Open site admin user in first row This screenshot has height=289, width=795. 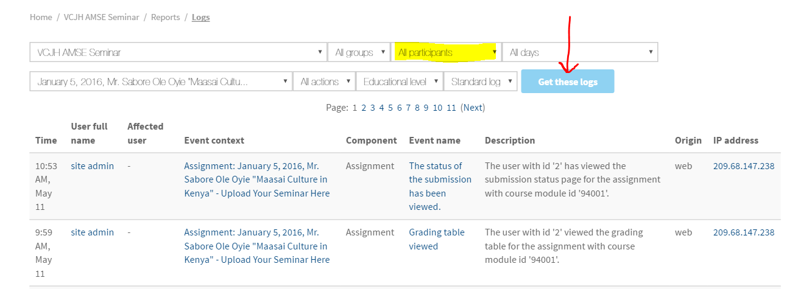click(x=92, y=166)
